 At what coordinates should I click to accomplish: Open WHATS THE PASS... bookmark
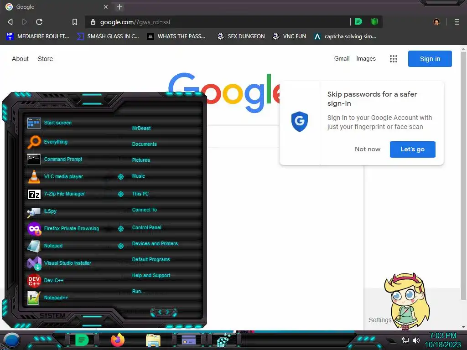tap(176, 36)
